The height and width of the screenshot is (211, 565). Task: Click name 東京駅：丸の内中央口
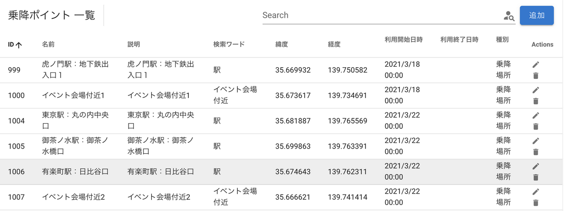click(x=75, y=120)
